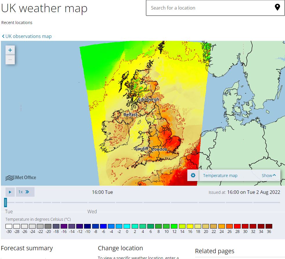The width and height of the screenshot is (285, 259).
Task: Expand the Show legend chevron
Action: 274,175
